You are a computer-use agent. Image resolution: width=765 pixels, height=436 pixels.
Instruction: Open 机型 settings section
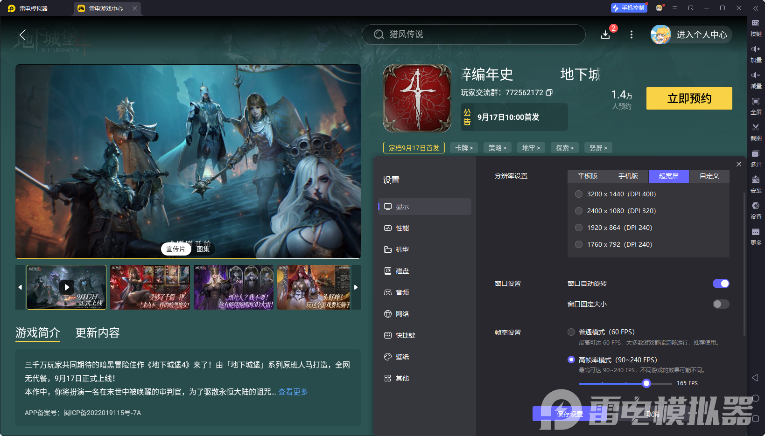click(x=425, y=249)
